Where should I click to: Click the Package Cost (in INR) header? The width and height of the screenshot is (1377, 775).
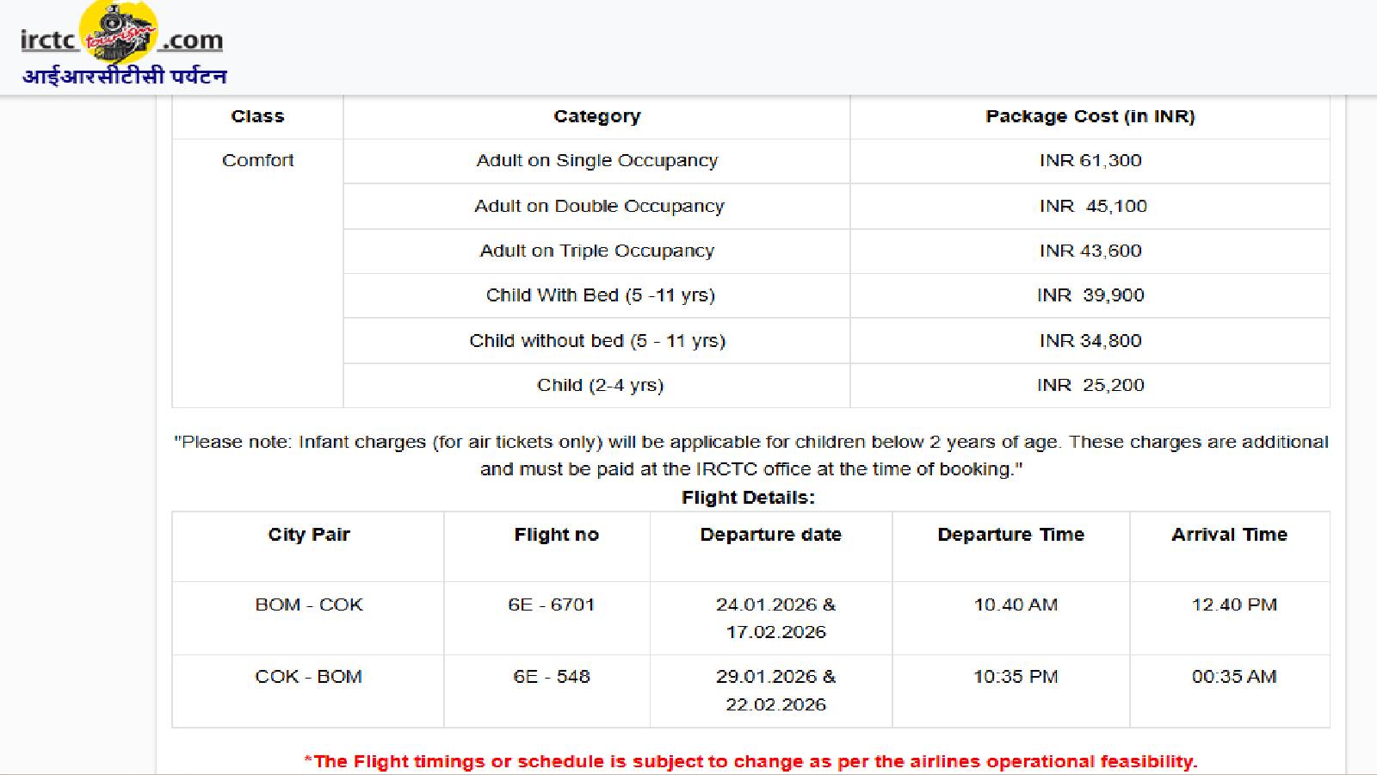tap(1090, 116)
